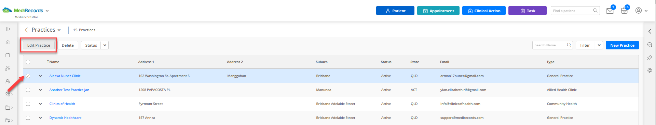Open the MediRecords practice switcher chevron

tap(47, 11)
